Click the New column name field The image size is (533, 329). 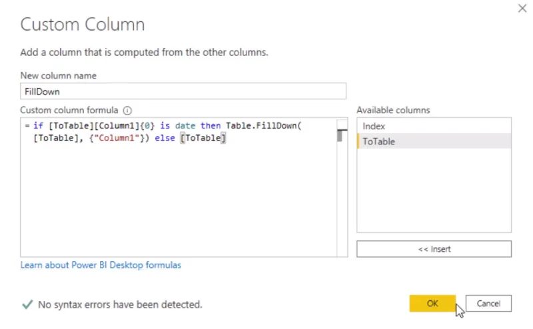coord(183,91)
